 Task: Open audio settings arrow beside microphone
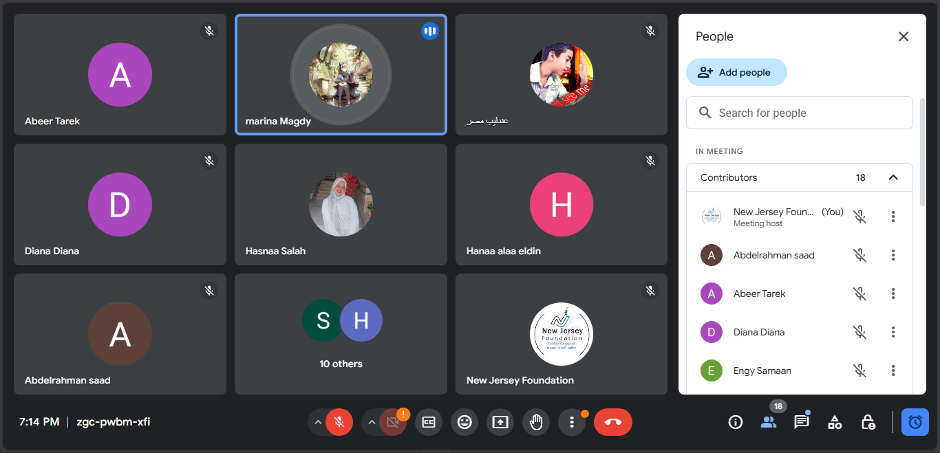click(317, 422)
